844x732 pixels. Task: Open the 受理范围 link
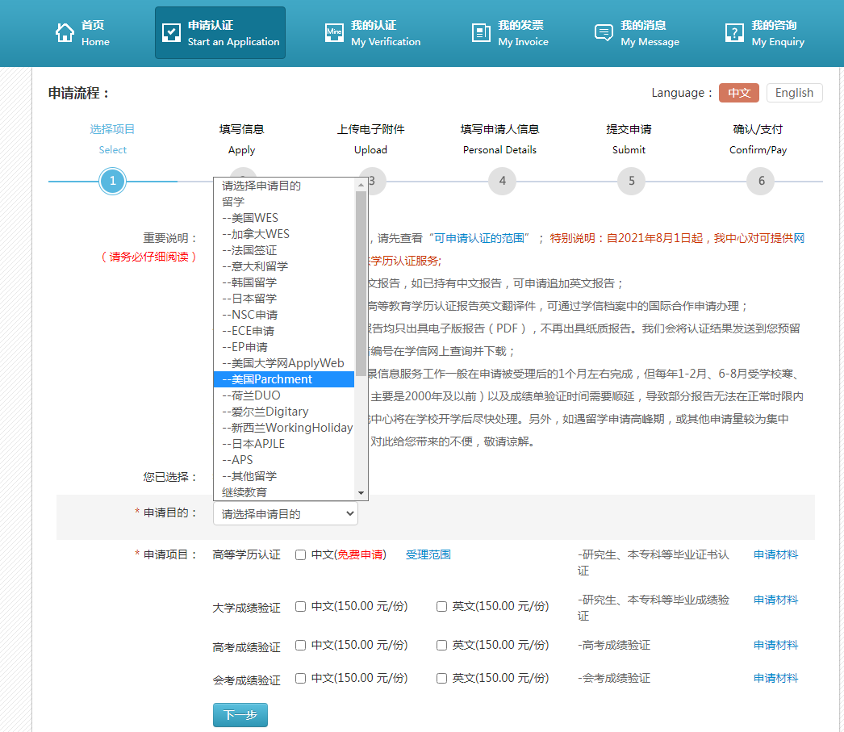tap(428, 554)
